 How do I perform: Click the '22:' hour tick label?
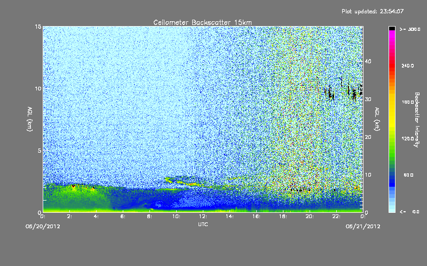point(336,217)
